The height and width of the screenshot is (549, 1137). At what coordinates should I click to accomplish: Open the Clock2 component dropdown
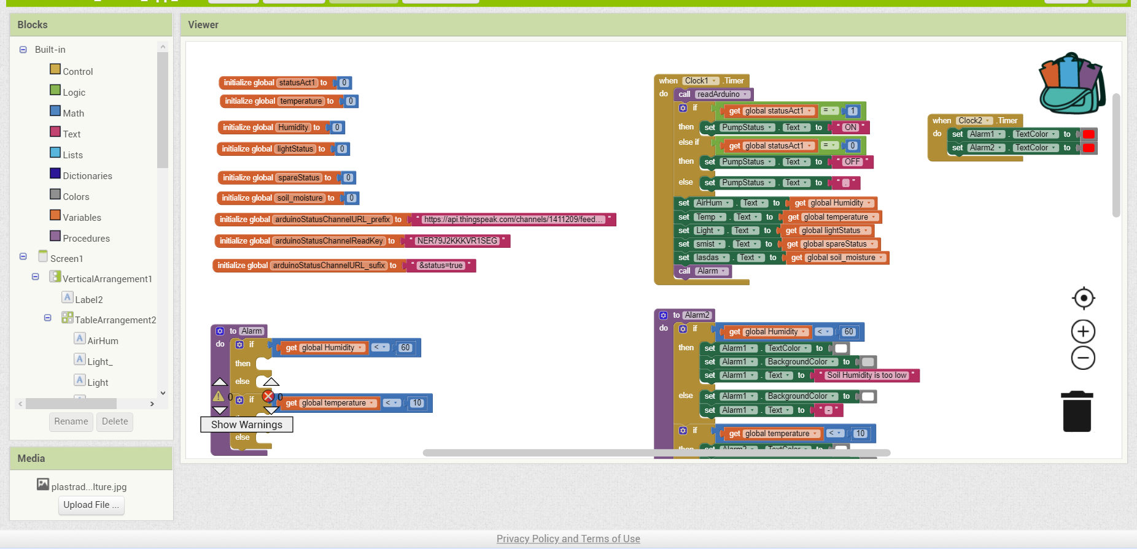tap(974, 121)
